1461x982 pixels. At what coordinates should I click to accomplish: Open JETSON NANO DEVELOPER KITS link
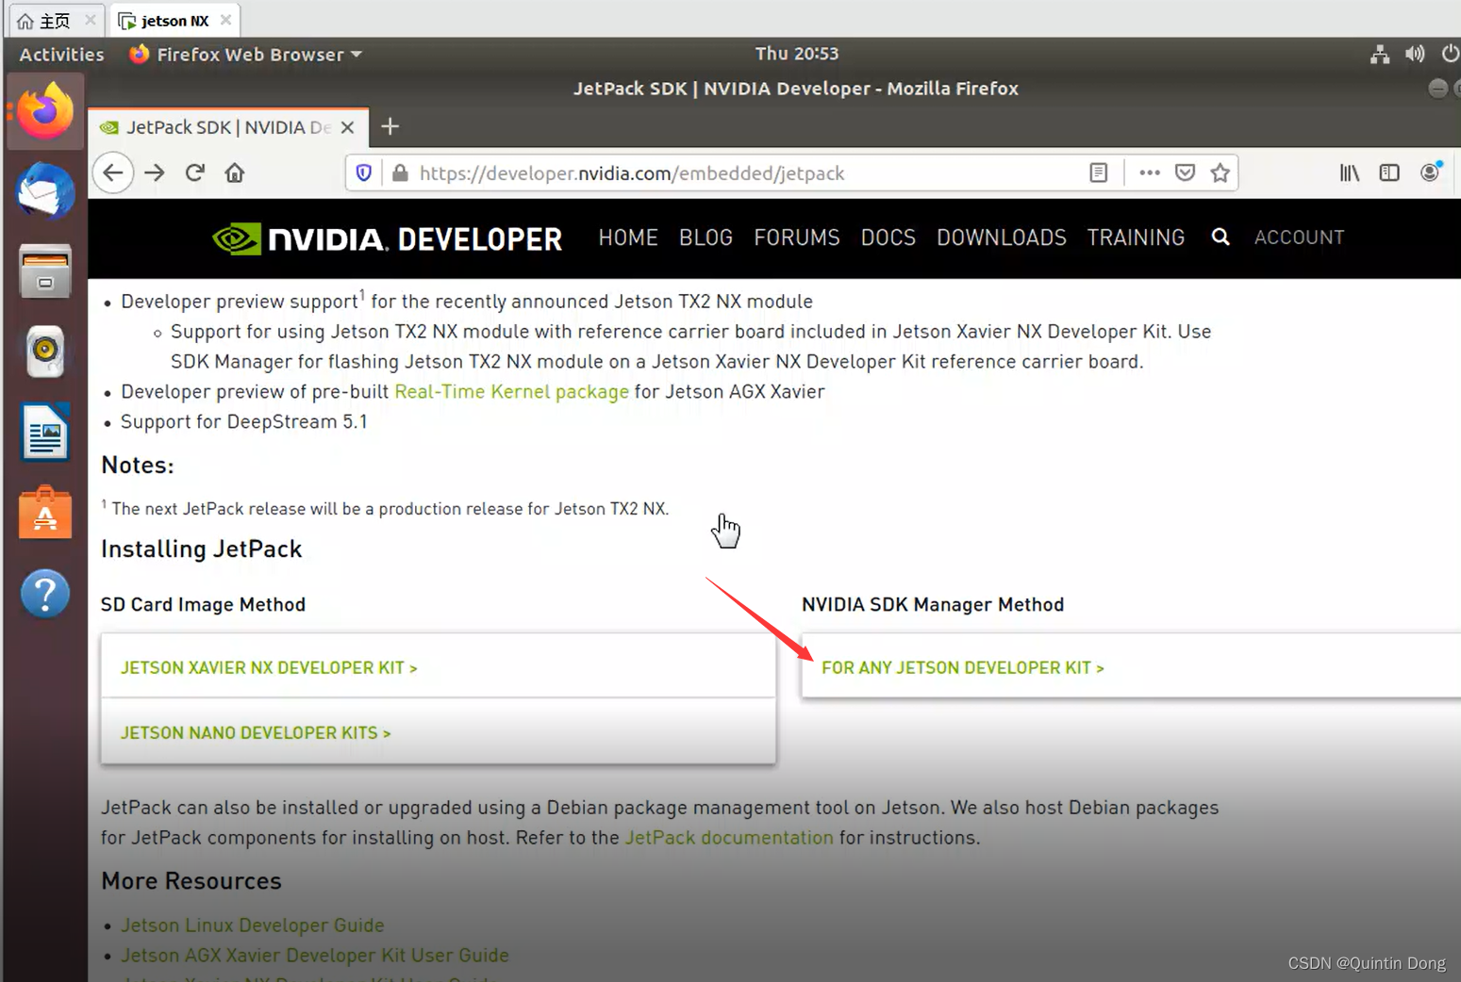click(256, 732)
